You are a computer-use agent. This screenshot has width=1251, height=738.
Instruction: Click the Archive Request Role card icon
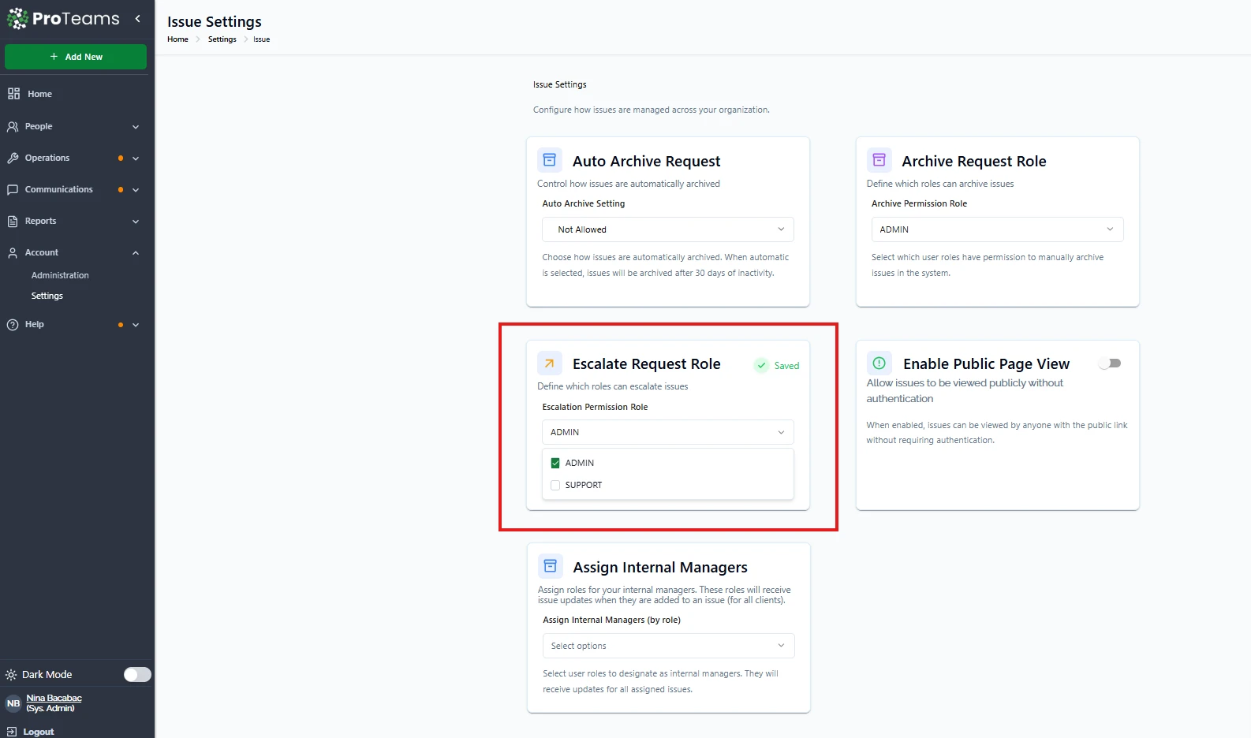[x=879, y=160]
